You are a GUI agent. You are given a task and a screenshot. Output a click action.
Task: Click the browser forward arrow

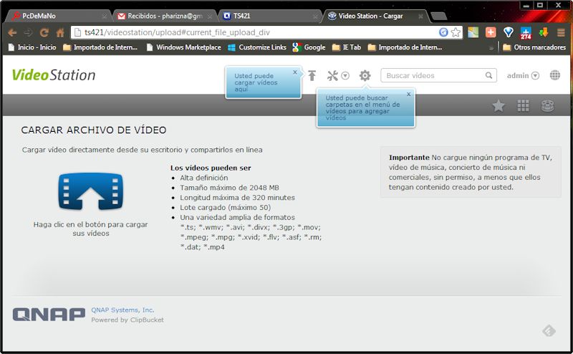(x=28, y=33)
